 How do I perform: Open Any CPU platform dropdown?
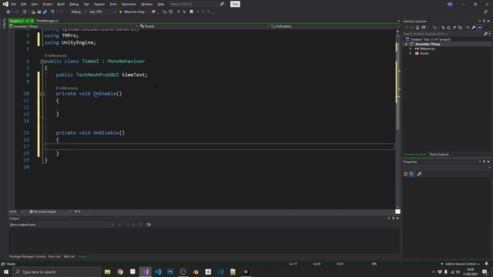102,12
